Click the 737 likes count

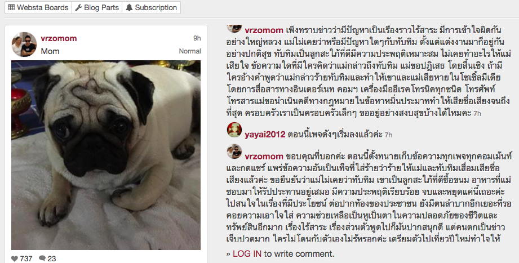[x=26, y=258]
